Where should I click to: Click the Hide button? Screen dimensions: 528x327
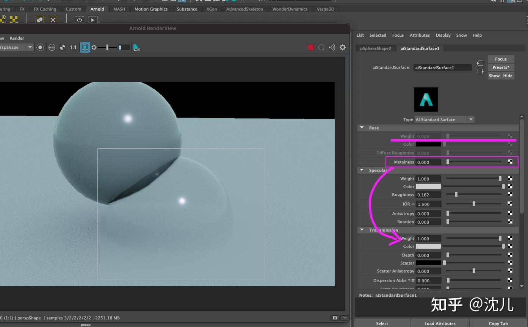tap(508, 76)
